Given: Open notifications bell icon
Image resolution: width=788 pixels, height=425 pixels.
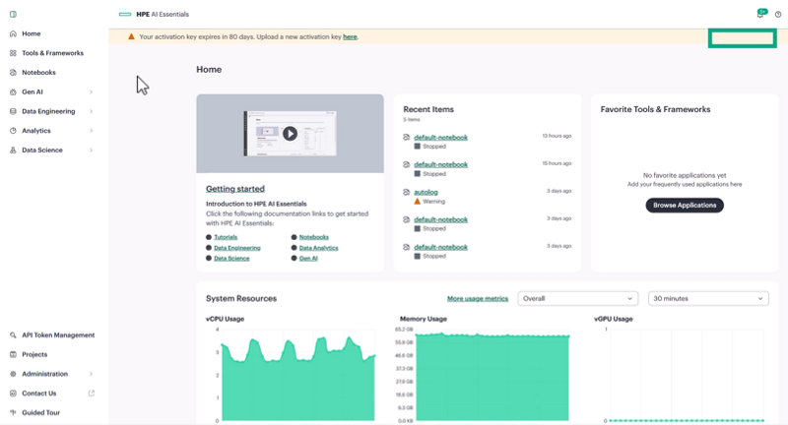Looking at the screenshot, I should point(760,15).
